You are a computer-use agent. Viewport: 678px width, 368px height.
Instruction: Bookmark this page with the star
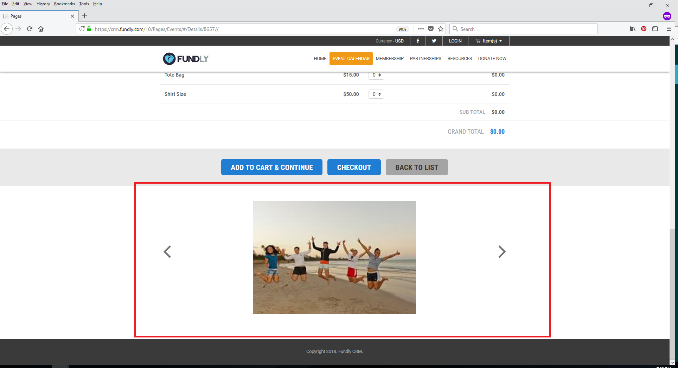coord(441,29)
